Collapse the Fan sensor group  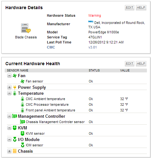click(x=9, y=76)
